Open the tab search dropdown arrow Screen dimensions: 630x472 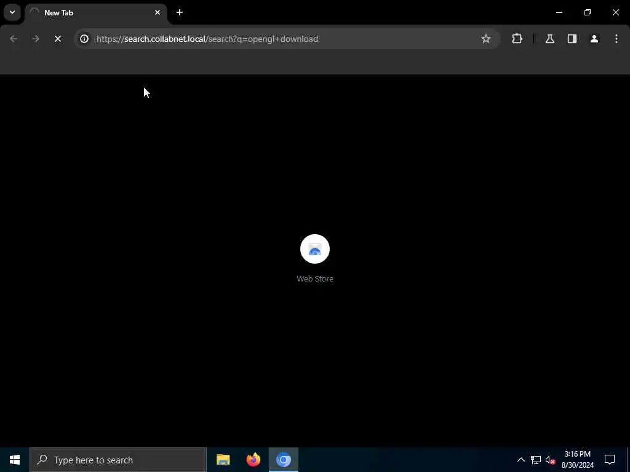12,12
